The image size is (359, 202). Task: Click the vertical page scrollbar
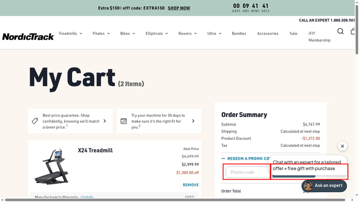(x=357, y=29)
